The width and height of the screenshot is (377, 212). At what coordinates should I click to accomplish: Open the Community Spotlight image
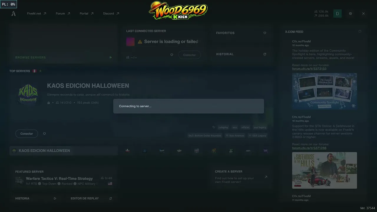tap(325, 91)
